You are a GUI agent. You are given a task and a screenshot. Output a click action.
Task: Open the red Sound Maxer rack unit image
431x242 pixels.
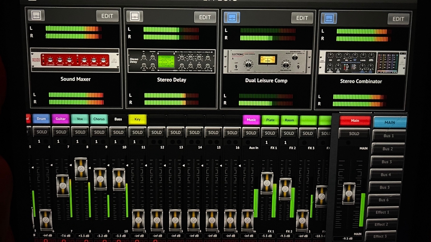pyautogui.click(x=75, y=60)
